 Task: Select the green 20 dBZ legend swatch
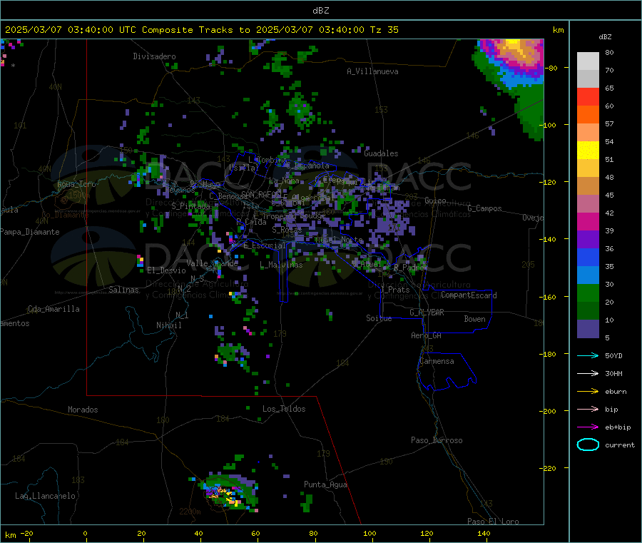588,293
